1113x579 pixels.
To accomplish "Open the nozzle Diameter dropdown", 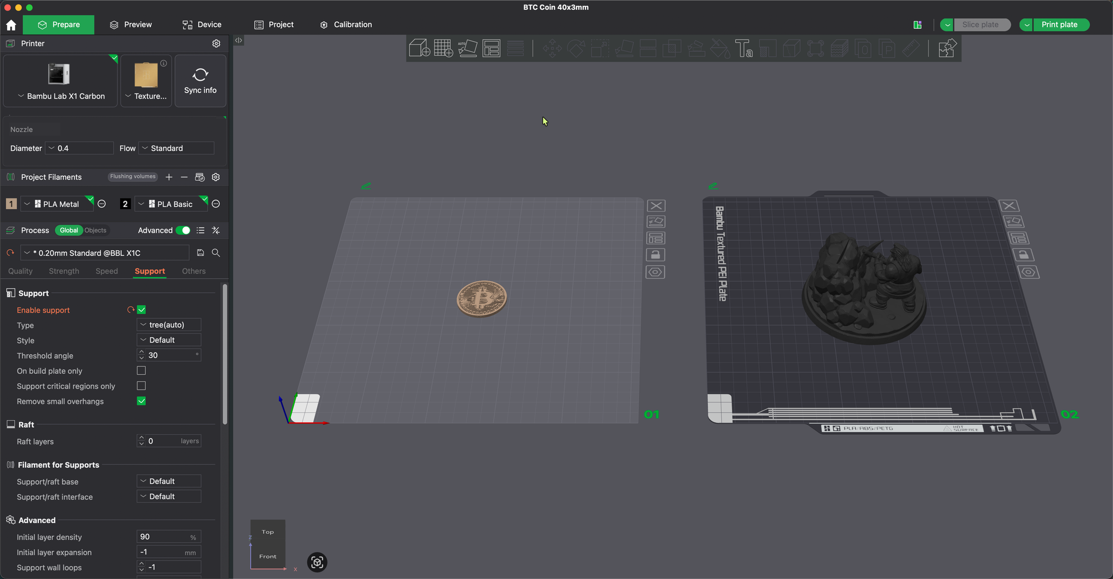I will coord(81,149).
